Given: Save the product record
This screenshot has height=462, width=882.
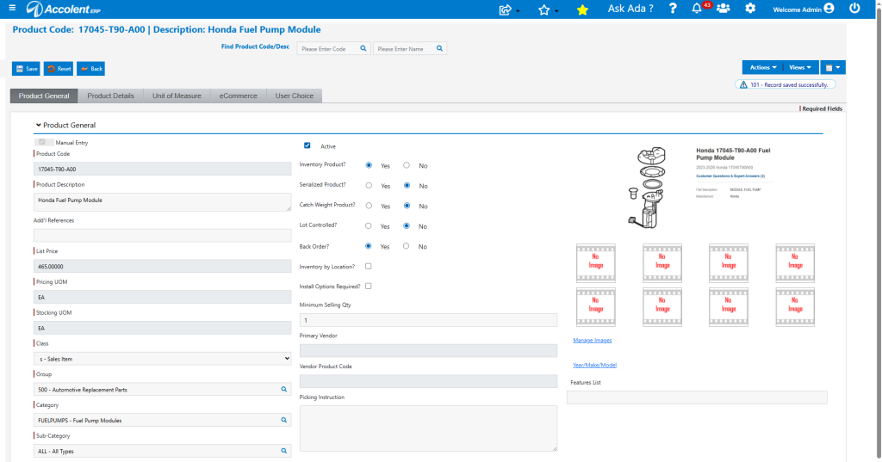Looking at the screenshot, I should coord(26,69).
